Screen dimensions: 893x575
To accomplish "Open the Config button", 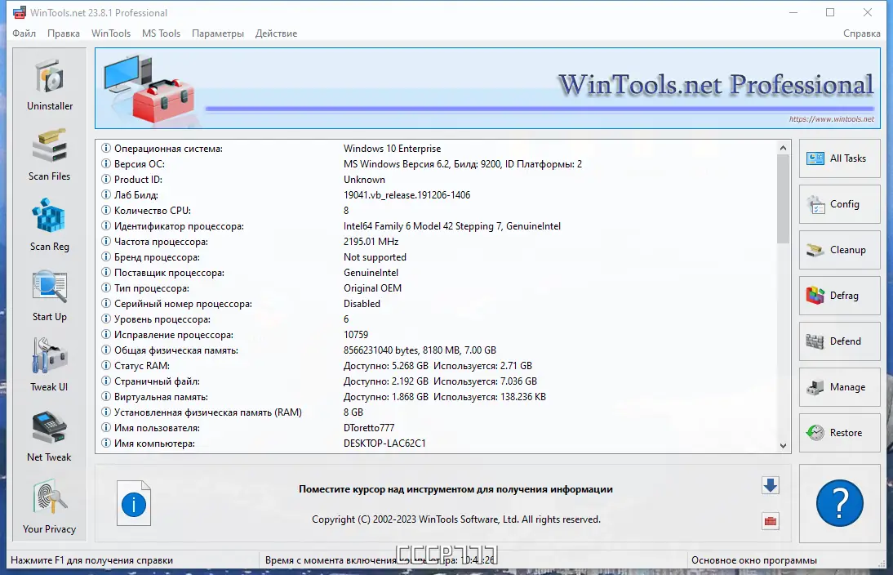I will [839, 204].
